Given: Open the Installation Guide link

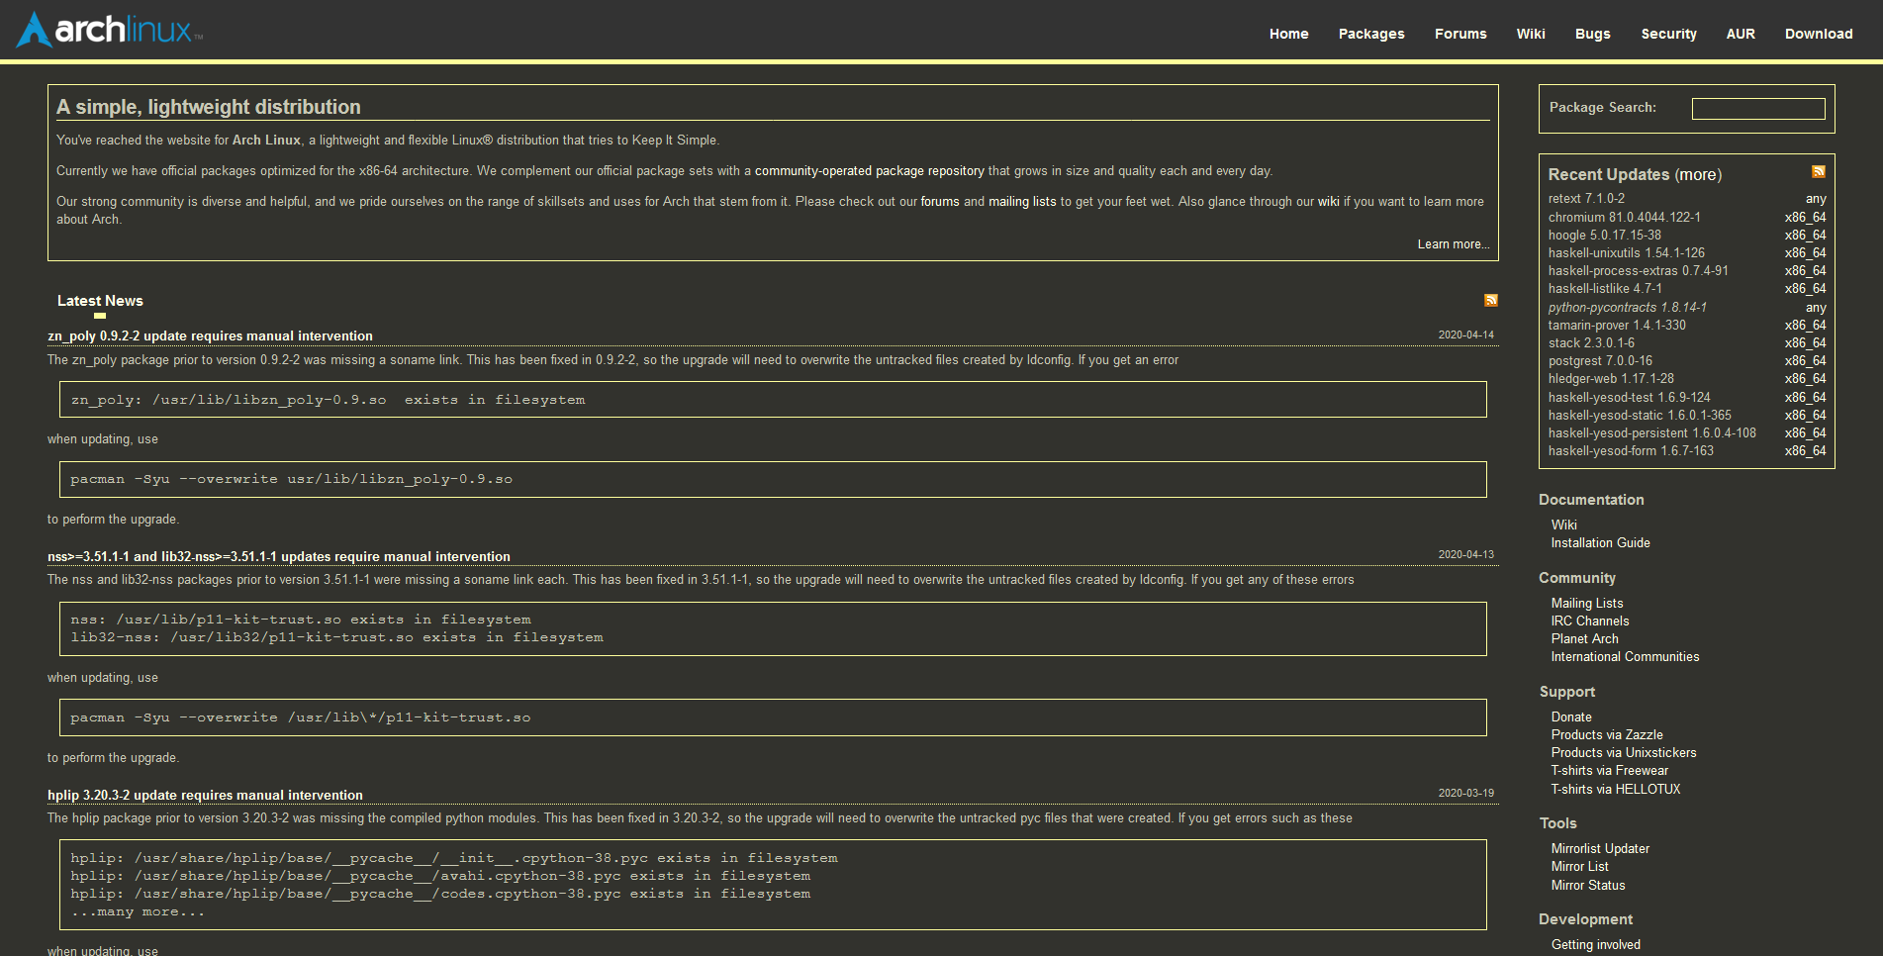Looking at the screenshot, I should point(1601,543).
